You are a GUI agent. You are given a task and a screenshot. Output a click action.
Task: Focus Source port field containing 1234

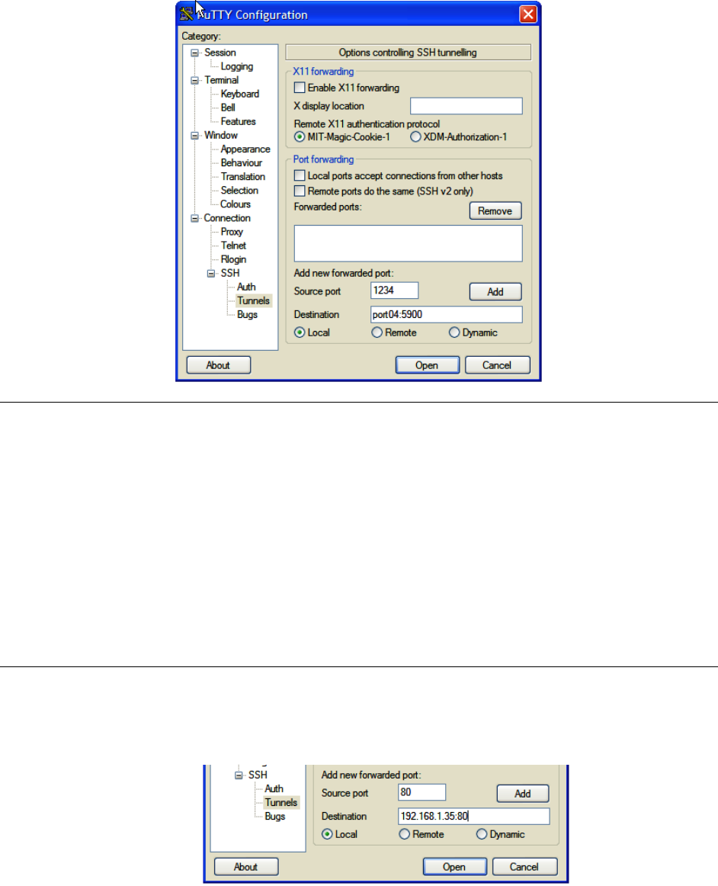pos(394,291)
